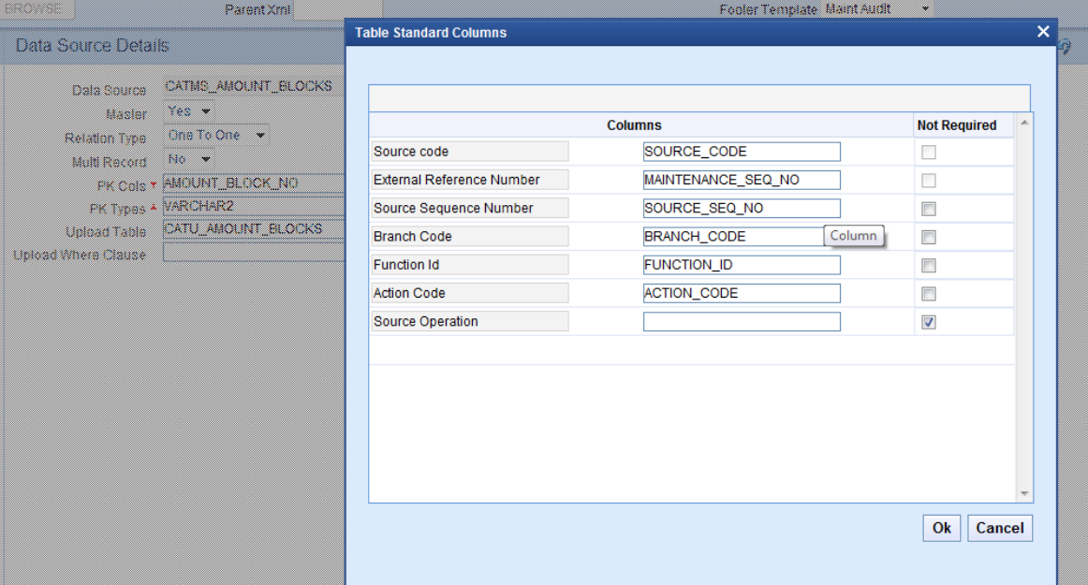Select the 'Source Operation' label cell

click(x=470, y=321)
